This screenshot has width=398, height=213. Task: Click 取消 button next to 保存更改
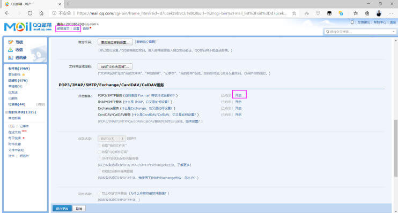[x=79, y=208]
